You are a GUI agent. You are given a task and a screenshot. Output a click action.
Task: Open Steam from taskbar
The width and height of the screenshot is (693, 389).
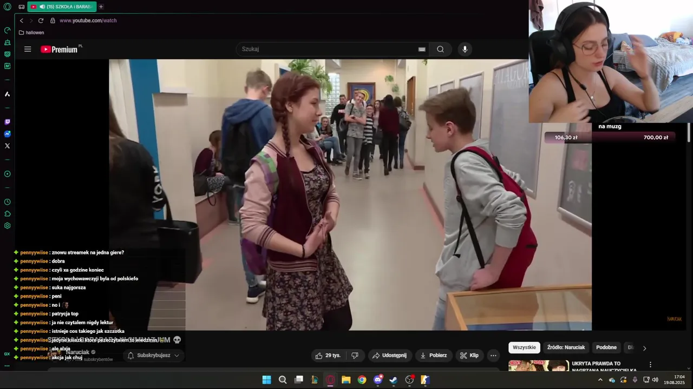point(394,380)
